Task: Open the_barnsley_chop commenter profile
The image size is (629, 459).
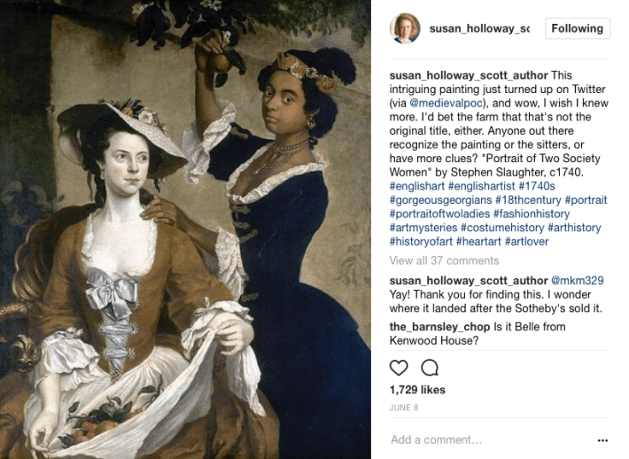Action: [x=439, y=327]
